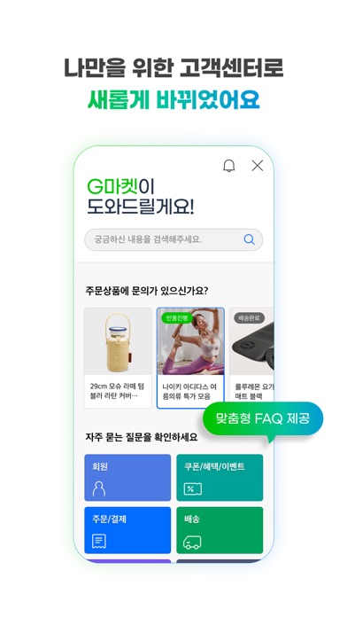Click the 배송완료 status badge
The image size is (347, 617).
pyautogui.click(x=249, y=318)
